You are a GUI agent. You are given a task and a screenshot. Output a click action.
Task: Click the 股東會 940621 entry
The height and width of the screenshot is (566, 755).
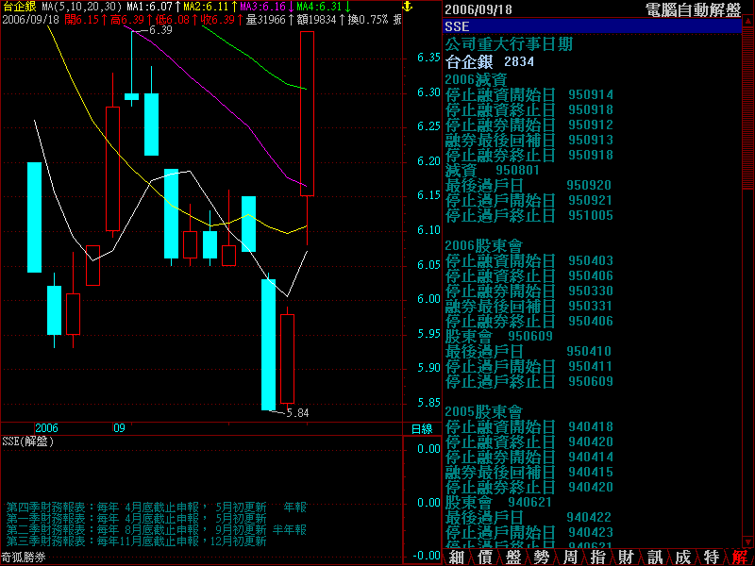point(498,503)
